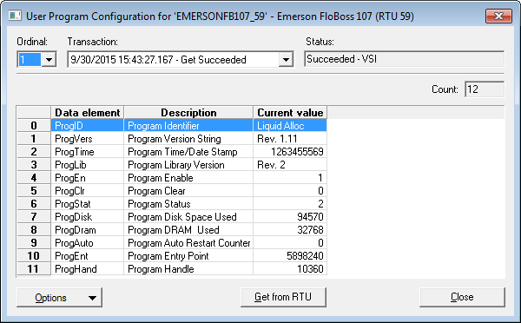
Task: Select the ProgDisk data element cell
Action: click(x=88, y=217)
